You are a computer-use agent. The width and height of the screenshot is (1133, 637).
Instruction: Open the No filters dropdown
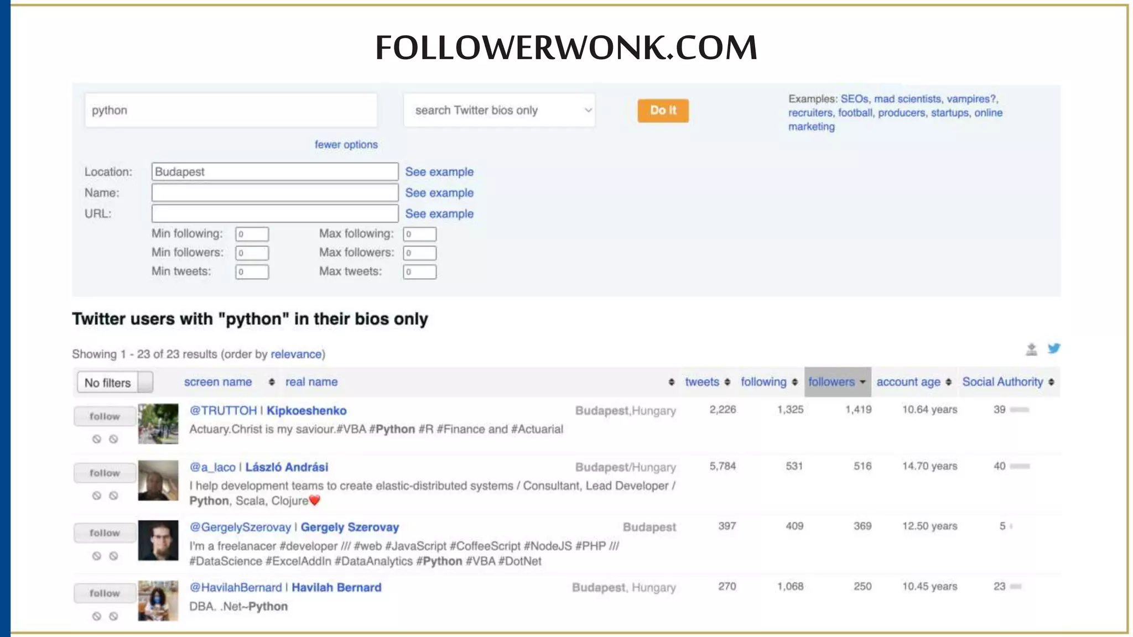(115, 383)
